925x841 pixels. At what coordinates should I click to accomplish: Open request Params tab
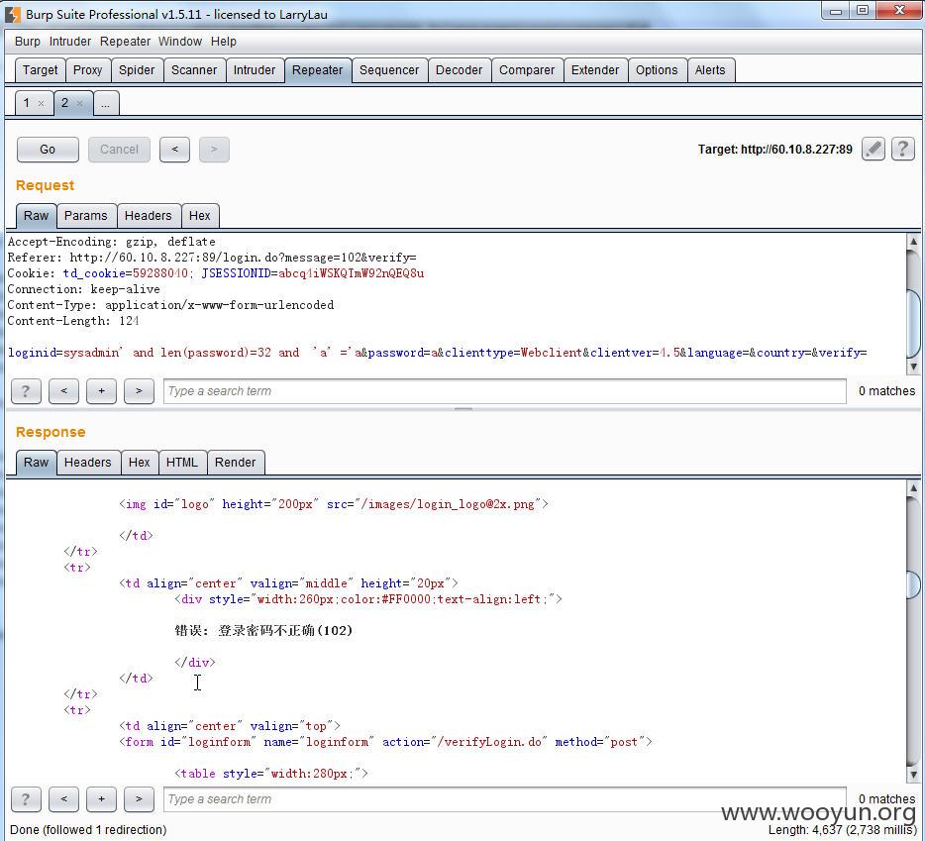pos(86,215)
